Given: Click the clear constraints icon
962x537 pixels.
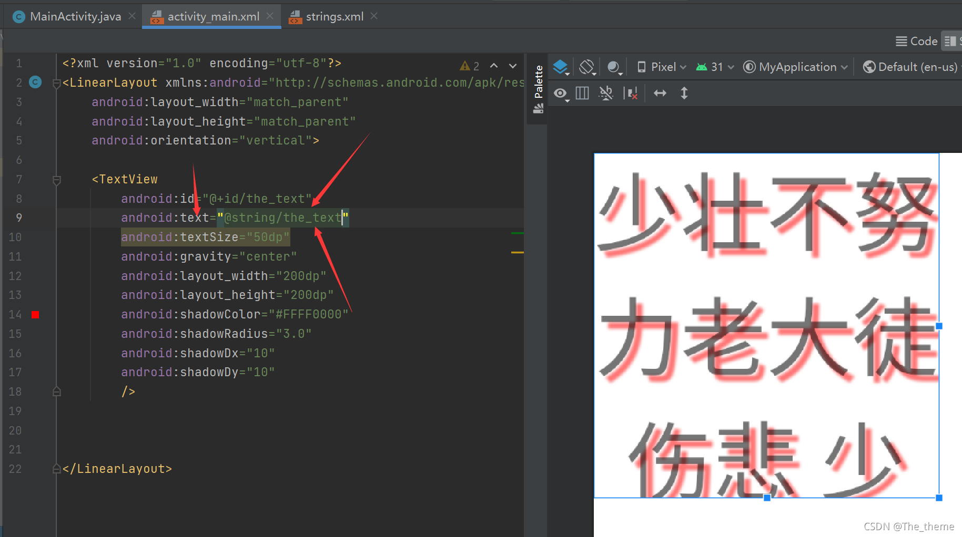Looking at the screenshot, I should tap(631, 94).
